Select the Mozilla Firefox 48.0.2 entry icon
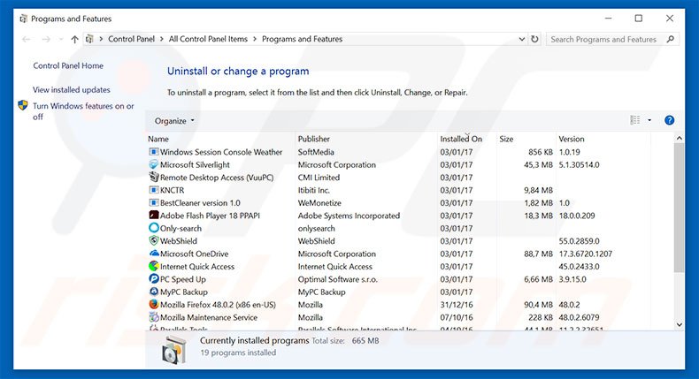The image size is (699, 379). click(x=154, y=305)
